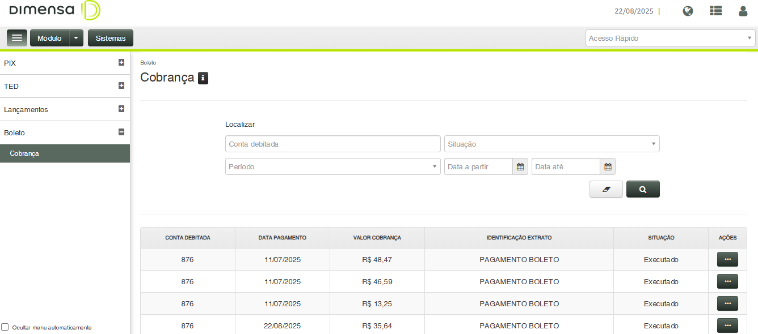Open the search with the magnifier icon
The height and width of the screenshot is (334, 758).
click(x=642, y=189)
